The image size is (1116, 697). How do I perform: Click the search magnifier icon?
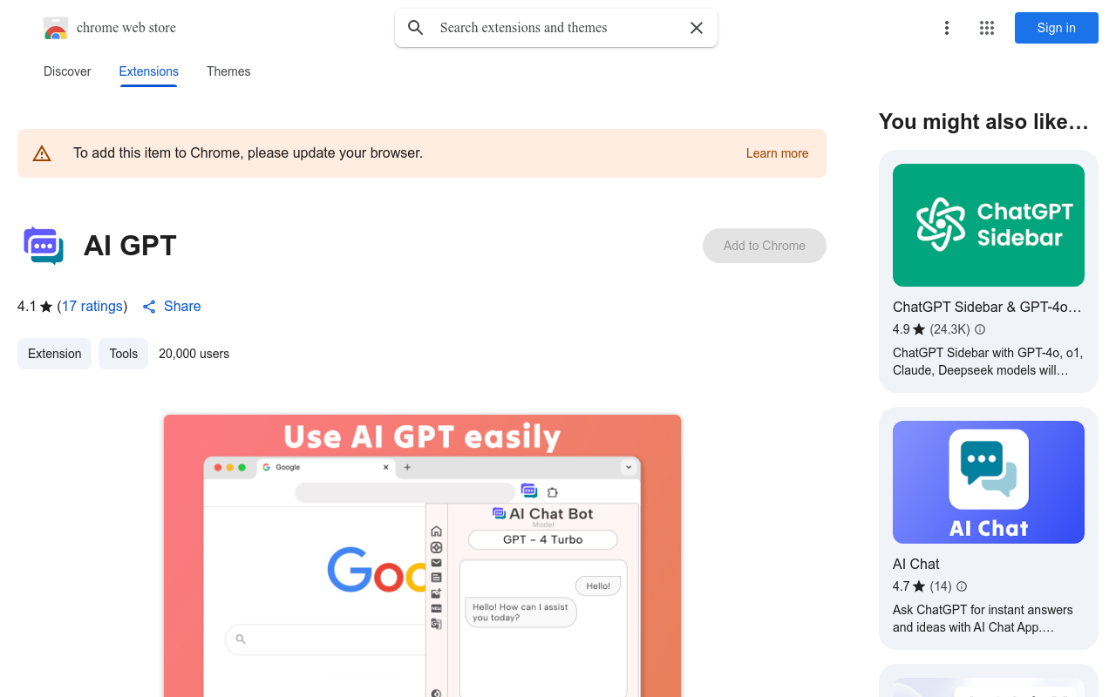416,28
